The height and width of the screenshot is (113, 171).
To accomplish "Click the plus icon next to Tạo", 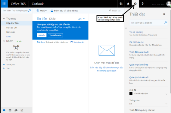I will [x=4, y=68].
